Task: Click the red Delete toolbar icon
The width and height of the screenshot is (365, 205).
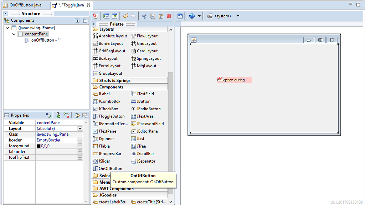Action: [x=169, y=16]
